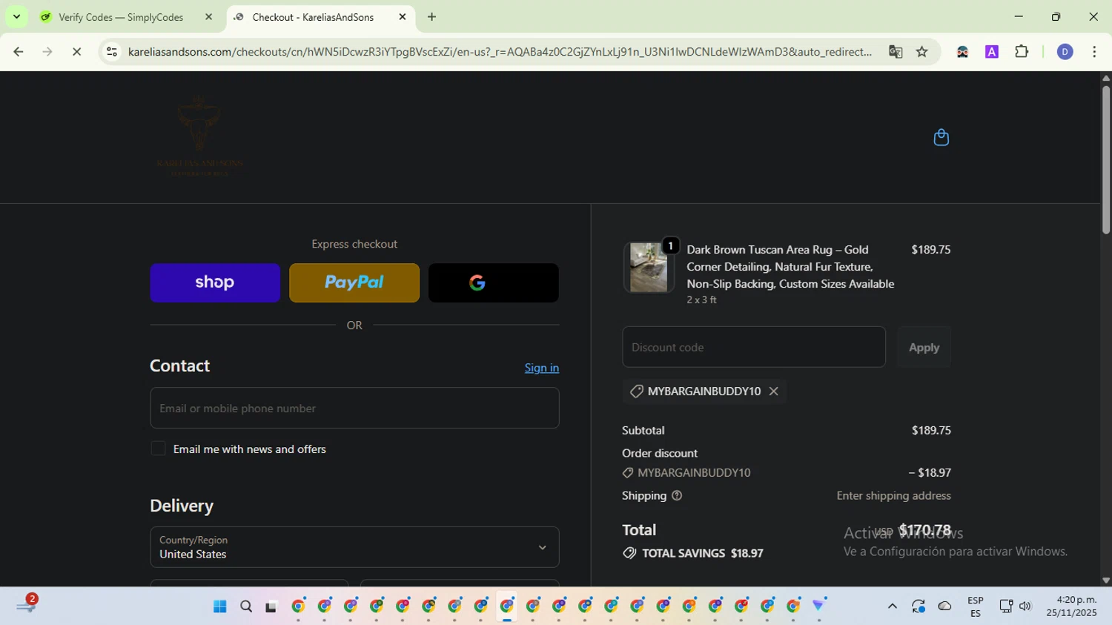
Task: Open the volume speaker tray icon
Action: 1025,606
